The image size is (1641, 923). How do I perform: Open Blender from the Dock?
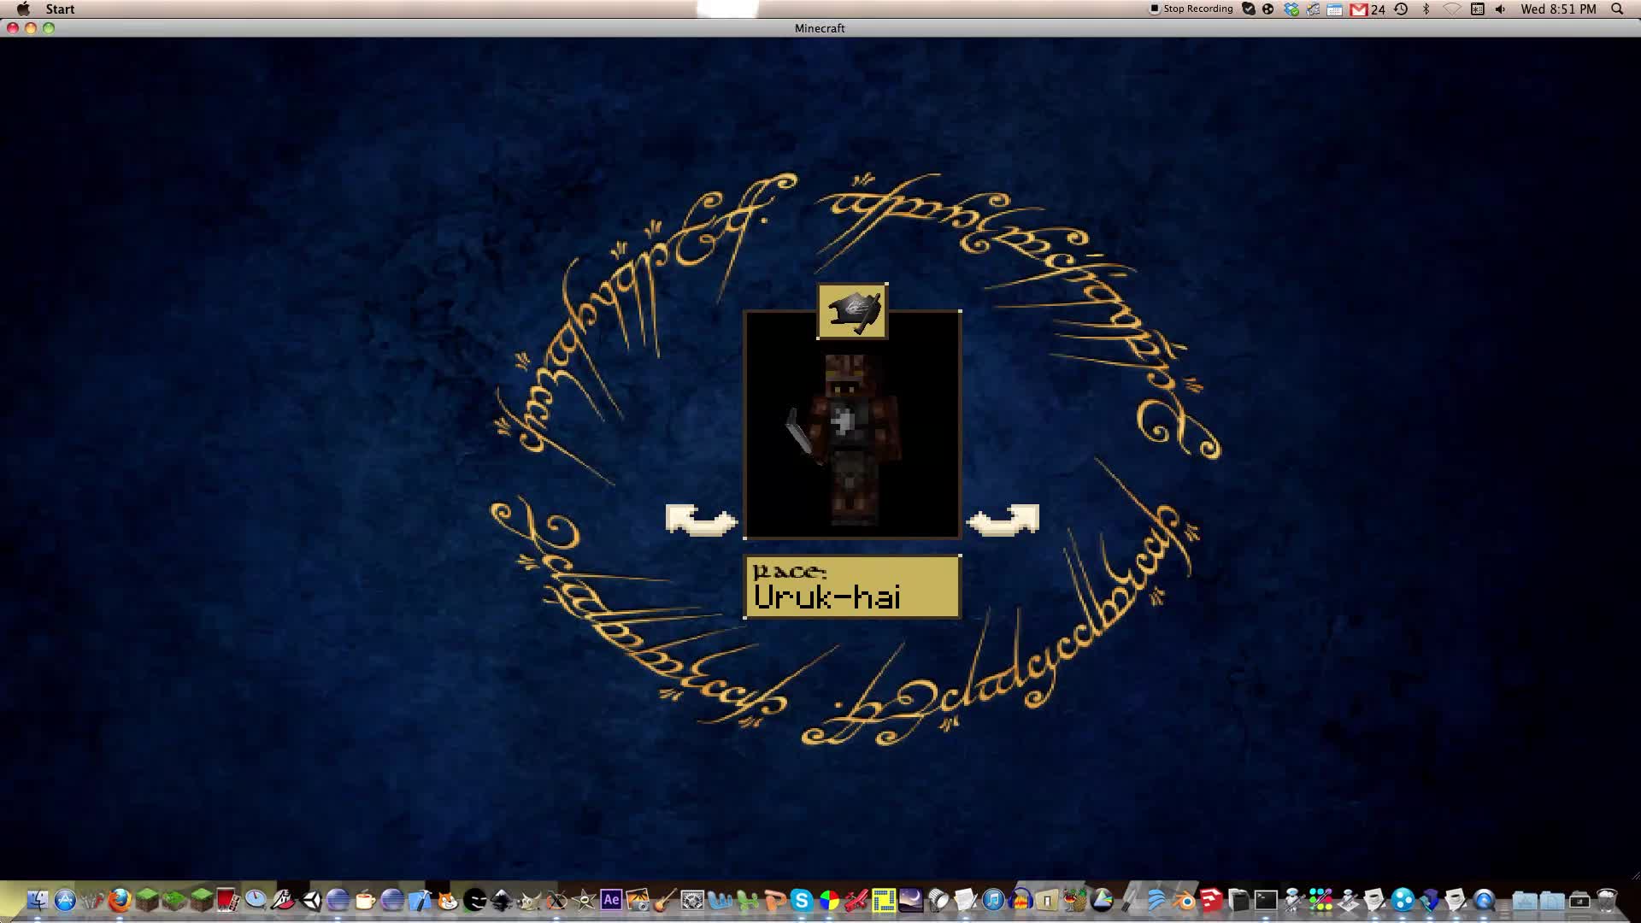(1183, 899)
